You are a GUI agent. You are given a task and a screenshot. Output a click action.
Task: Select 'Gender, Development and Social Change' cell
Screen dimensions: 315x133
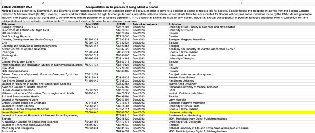43,40
